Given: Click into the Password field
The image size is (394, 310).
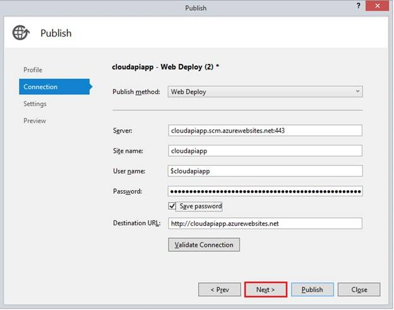Looking at the screenshot, I should coord(265,191).
